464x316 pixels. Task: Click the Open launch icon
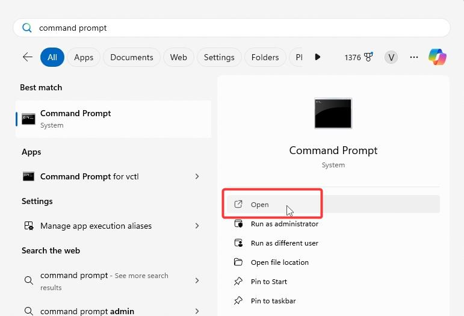(238, 204)
